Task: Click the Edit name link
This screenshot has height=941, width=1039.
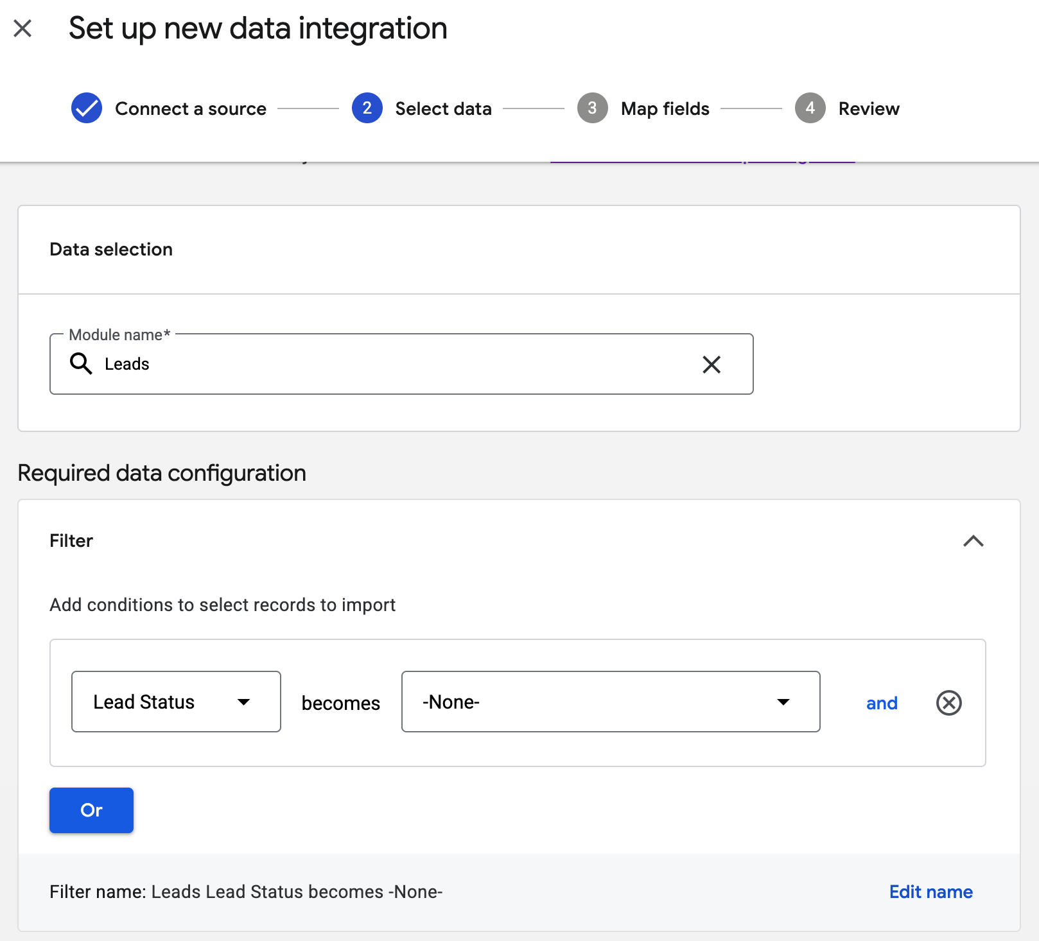Action: [930, 892]
